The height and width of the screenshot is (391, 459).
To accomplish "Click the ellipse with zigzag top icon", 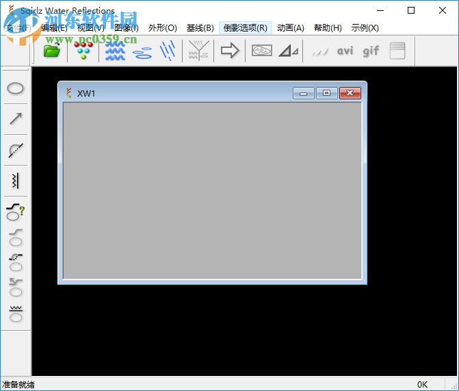I will point(16,314).
